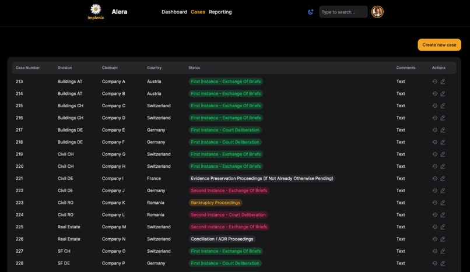Click the Alera app title
The width and height of the screenshot is (470, 272).
120,12
